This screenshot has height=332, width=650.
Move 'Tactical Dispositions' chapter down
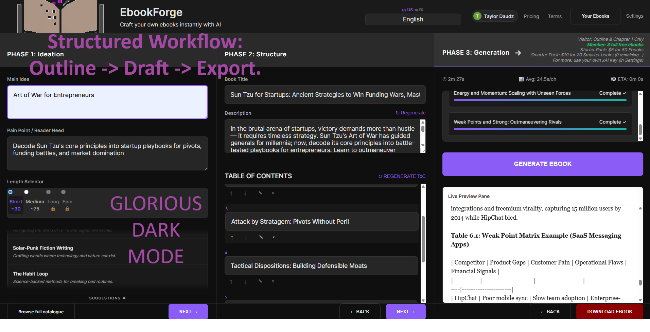[245, 281]
